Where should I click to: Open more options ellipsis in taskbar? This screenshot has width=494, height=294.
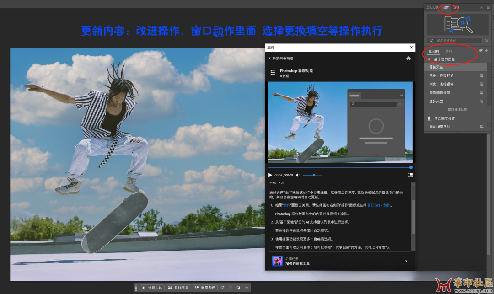click(x=247, y=288)
